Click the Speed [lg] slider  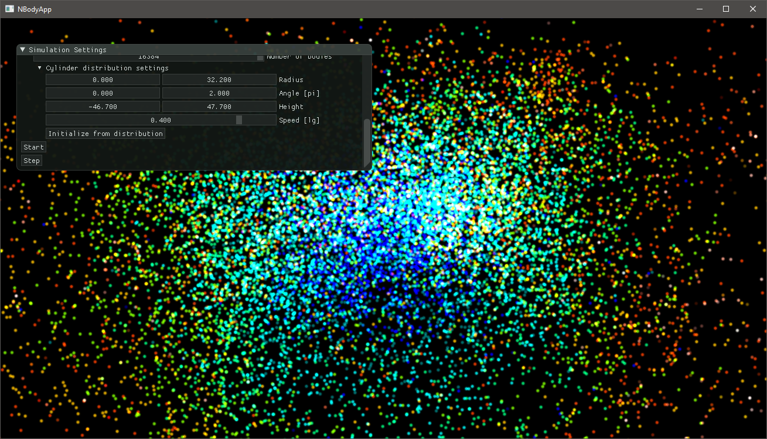pyautogui.click(x=161, y=120)
